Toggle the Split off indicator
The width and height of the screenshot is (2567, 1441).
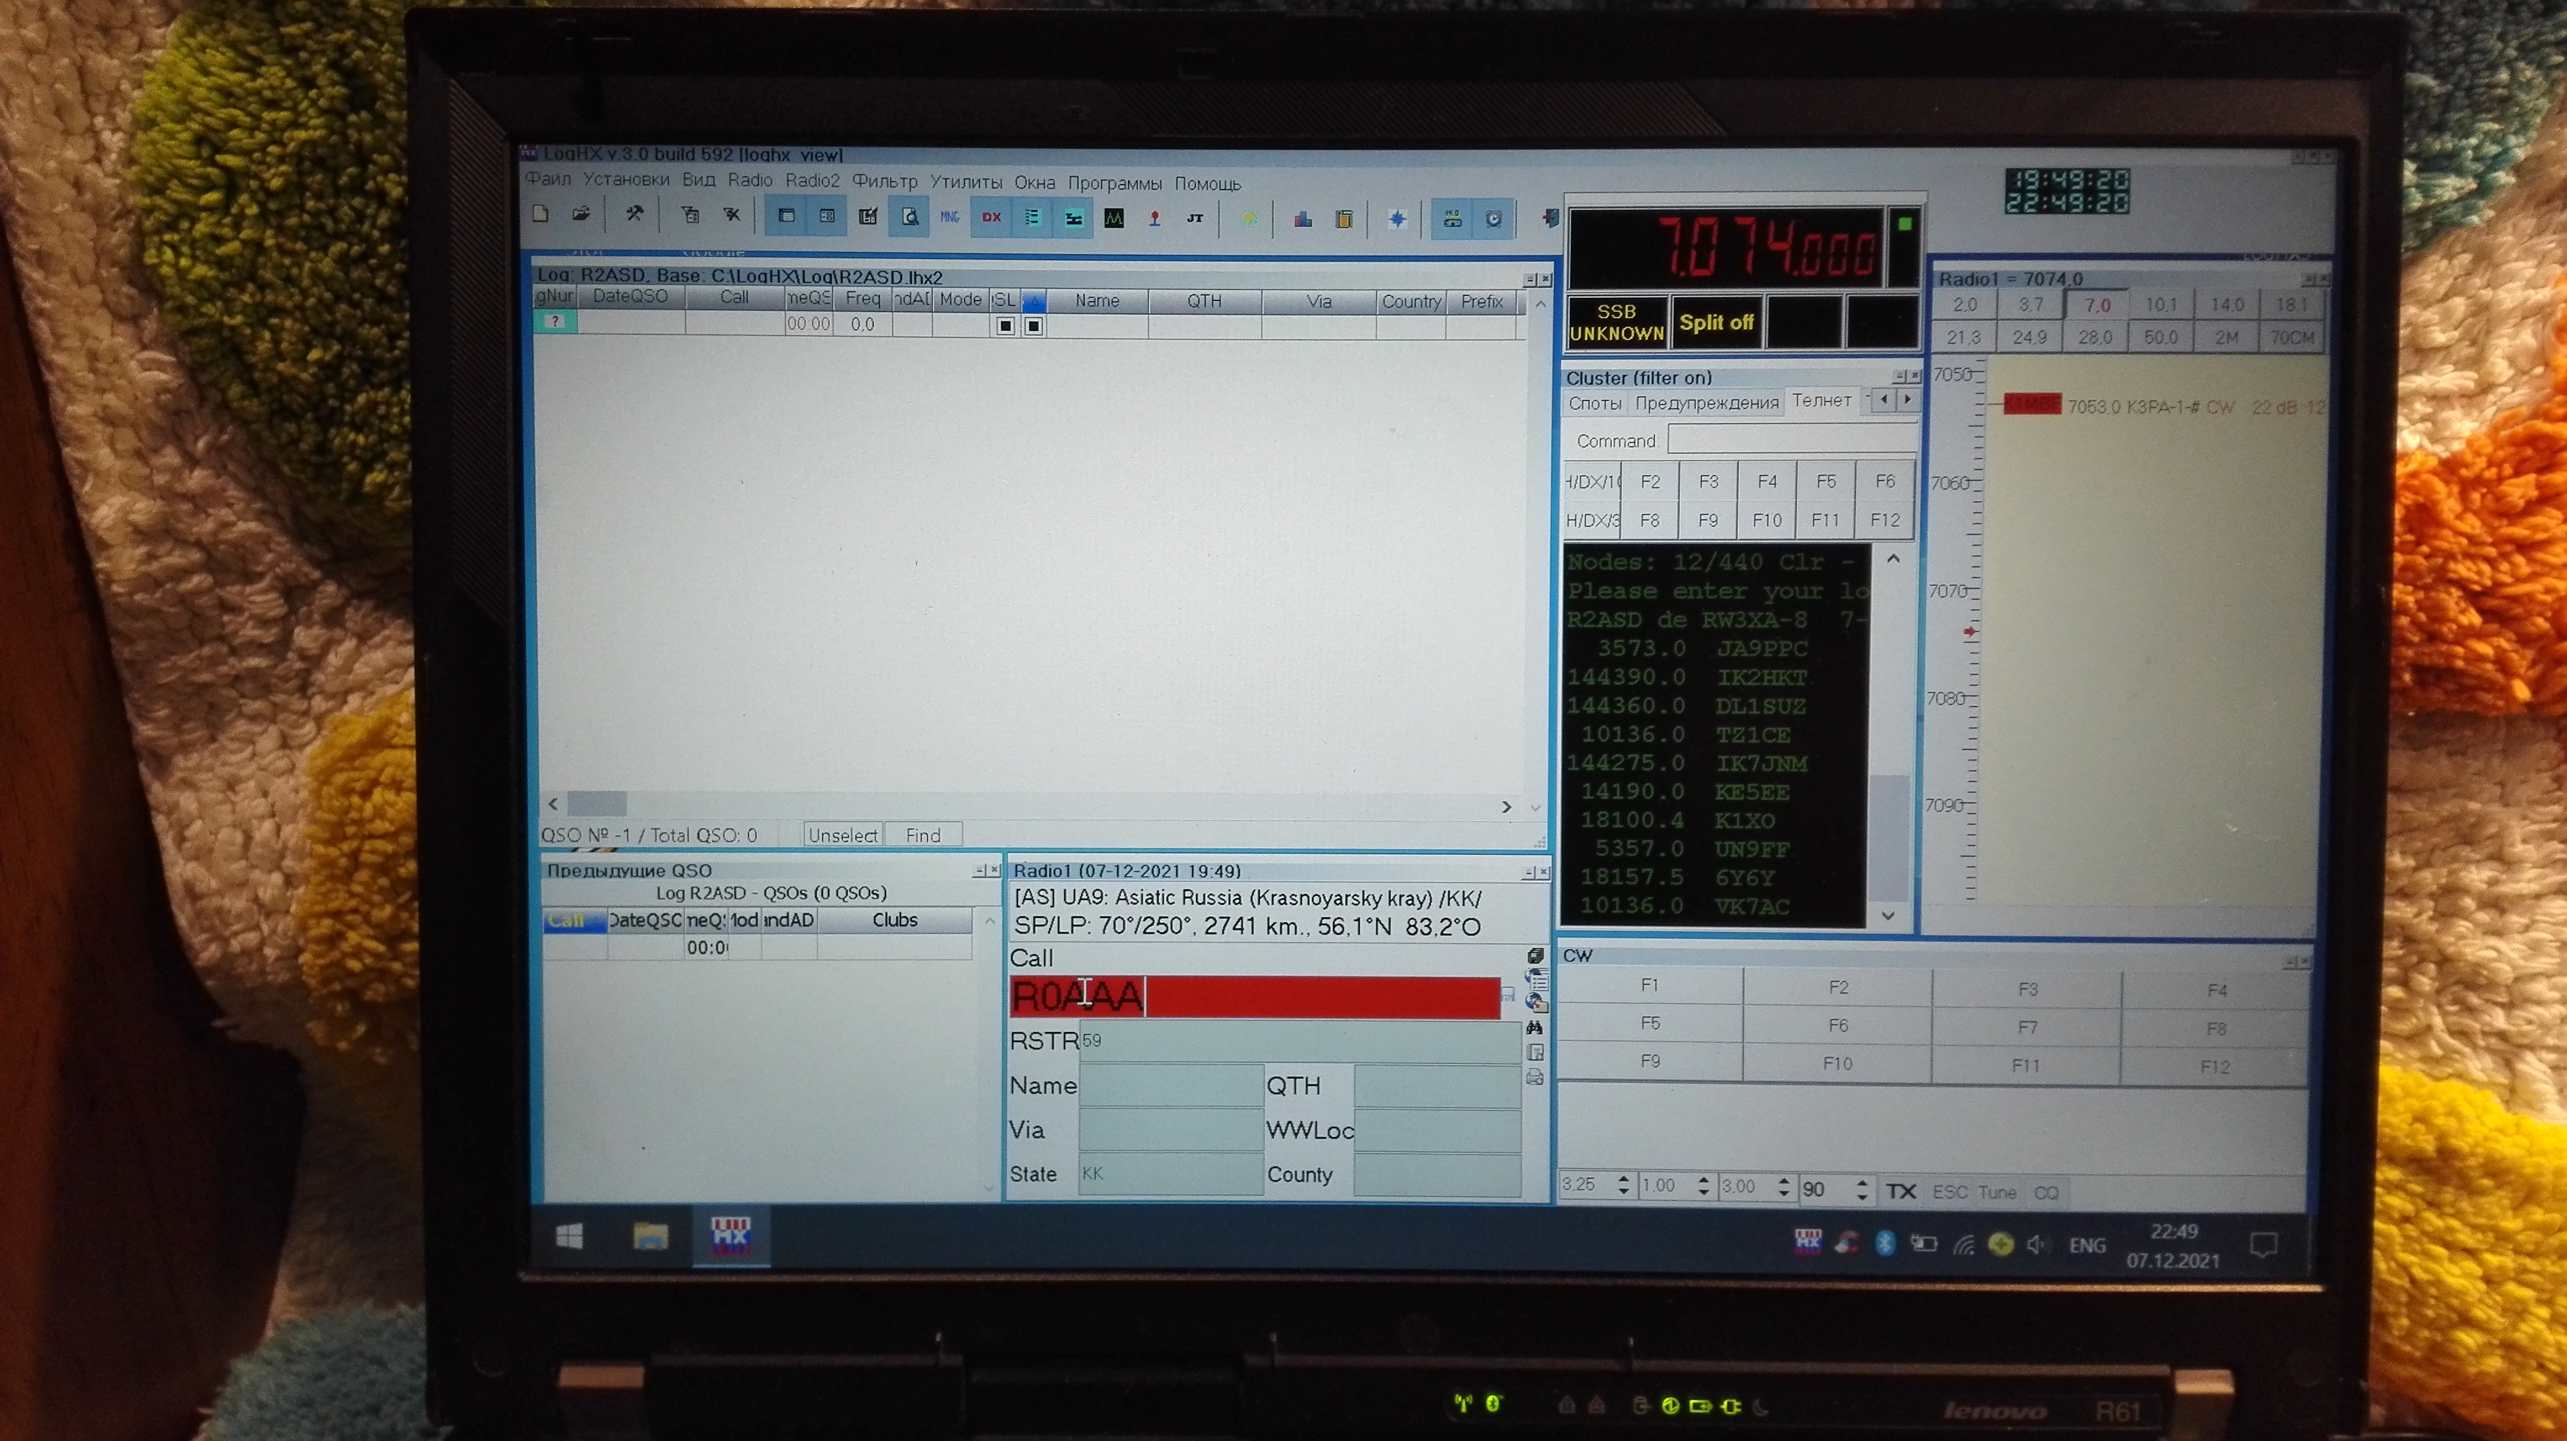pyautogui.click(x=1716, y=323)
